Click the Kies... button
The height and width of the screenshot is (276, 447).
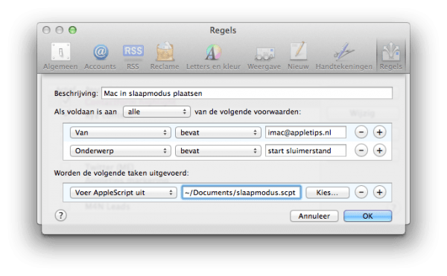tap(327, 193)
